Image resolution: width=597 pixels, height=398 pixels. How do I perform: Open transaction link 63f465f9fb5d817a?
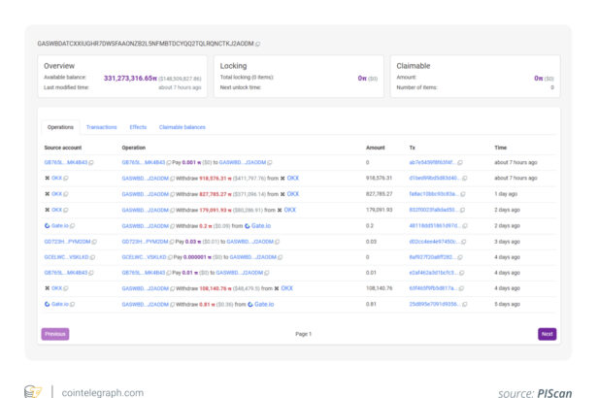(431, 288)
